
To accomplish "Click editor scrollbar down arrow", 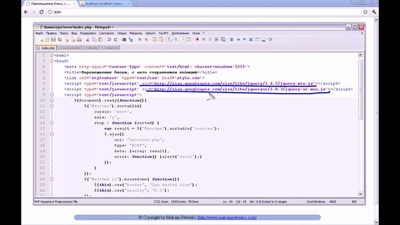I will tap(361, 194).
